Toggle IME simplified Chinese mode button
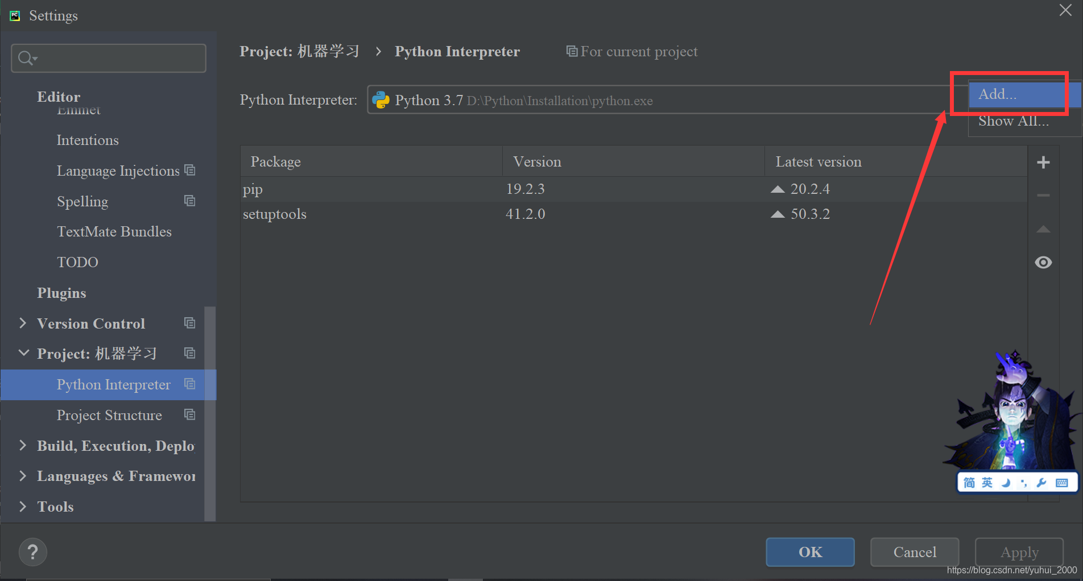 (969, 483)
